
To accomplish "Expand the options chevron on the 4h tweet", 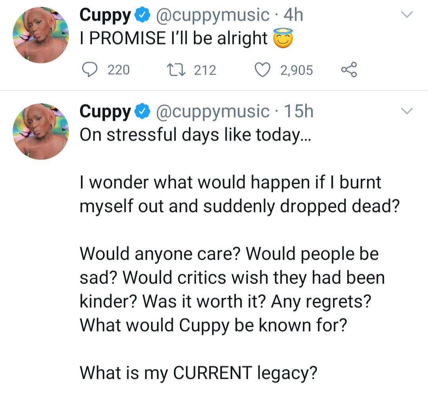I will coord(407,15).
